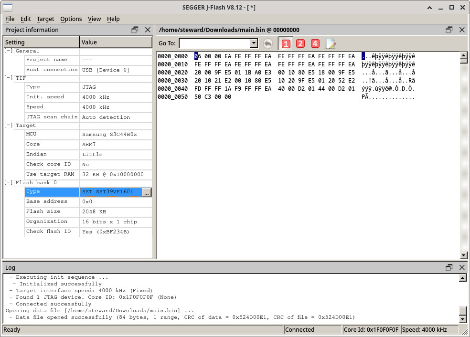Undock the Project information panel
470x337 pixels.
(x=135, y=30)
